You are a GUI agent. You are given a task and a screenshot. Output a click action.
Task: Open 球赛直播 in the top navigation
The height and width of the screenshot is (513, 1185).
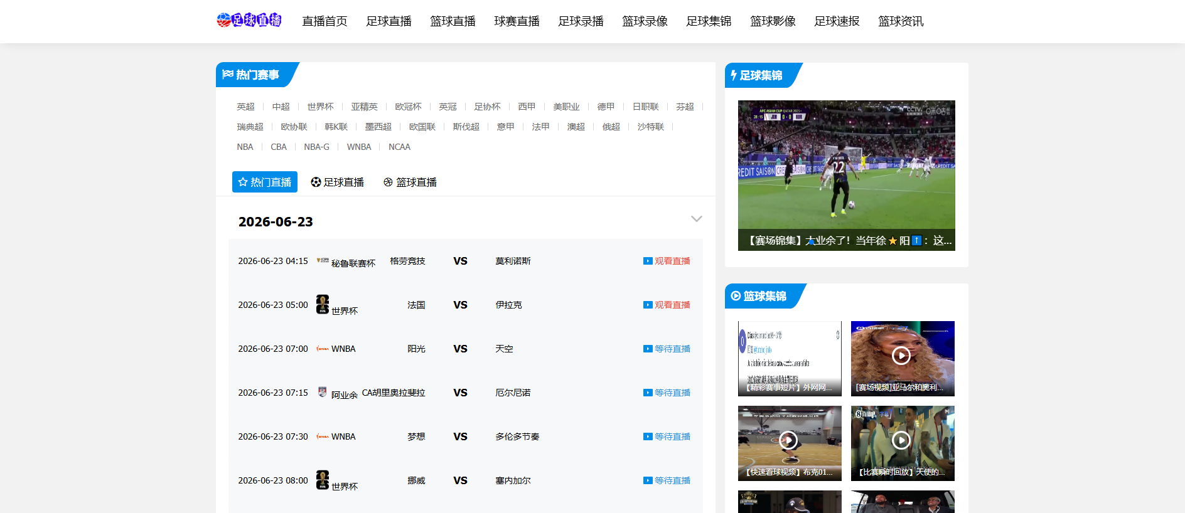pyautogui.click(x=517, y=21)
